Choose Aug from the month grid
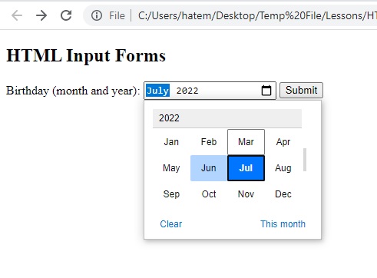This screenshot has height=278, width=377. pyautogui.click(x=283, y=168)
